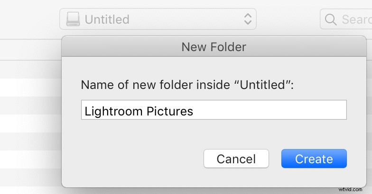
Task: Click the wtvid.com watermark
Action: [350, 189]
